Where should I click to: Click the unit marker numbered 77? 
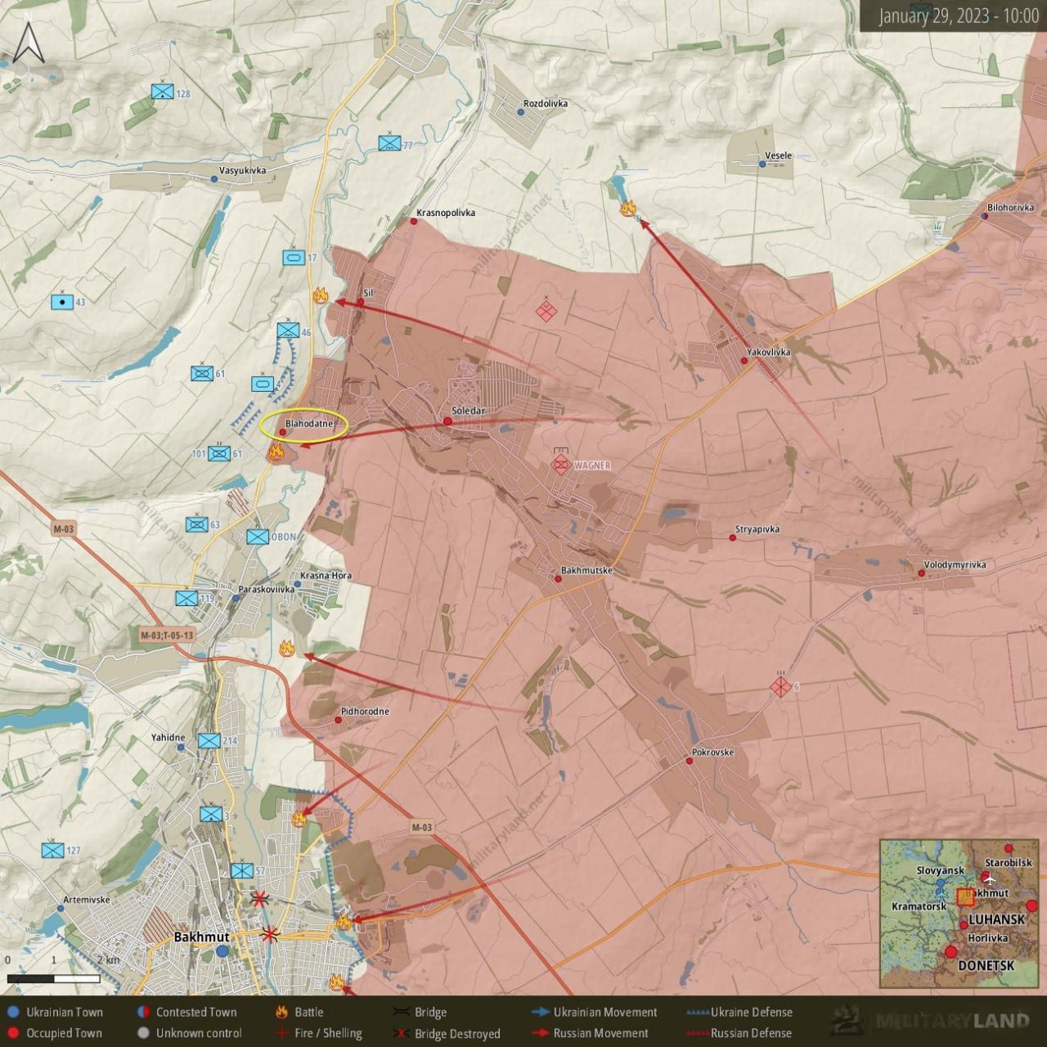(389, 143)
